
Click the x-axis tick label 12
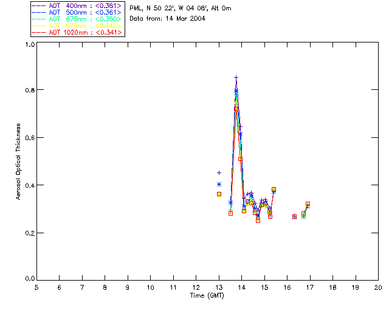196,287
